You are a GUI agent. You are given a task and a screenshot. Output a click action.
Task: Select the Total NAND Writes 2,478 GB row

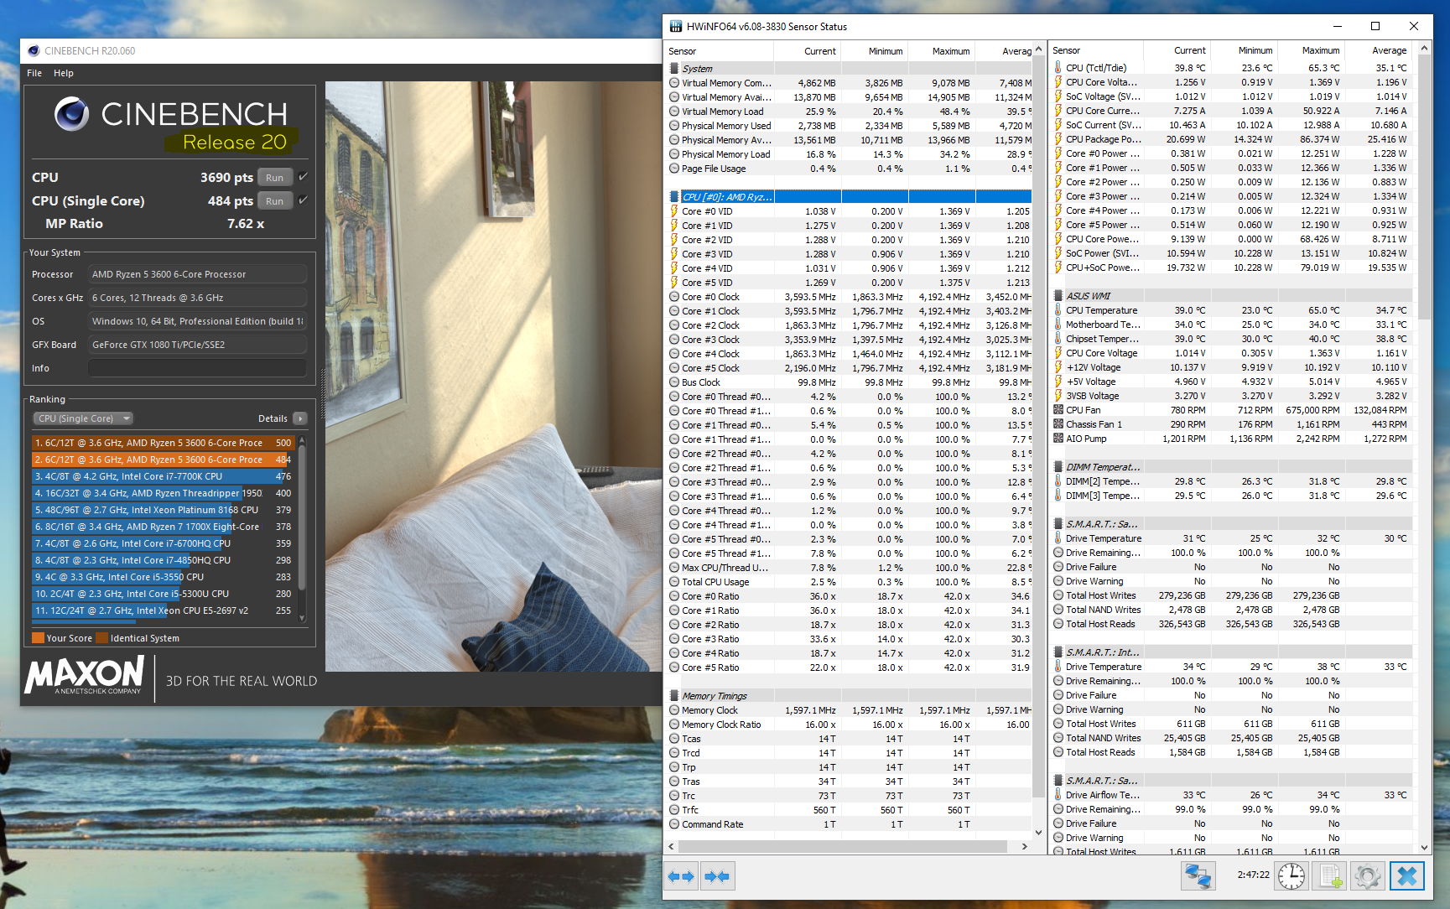click(x=1234, y=610)
